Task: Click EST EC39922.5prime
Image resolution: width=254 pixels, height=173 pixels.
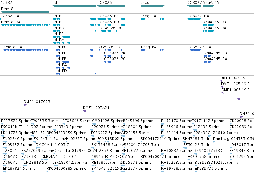Action: (93, 136)
